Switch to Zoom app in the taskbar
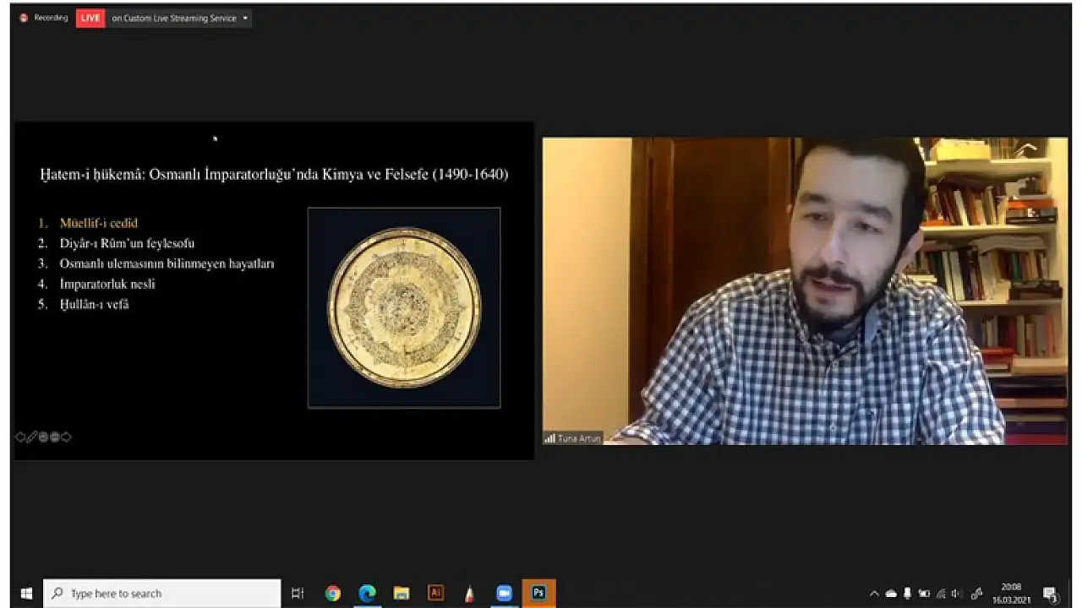Viewport: 1082px width, 608px height. point(505,593)
